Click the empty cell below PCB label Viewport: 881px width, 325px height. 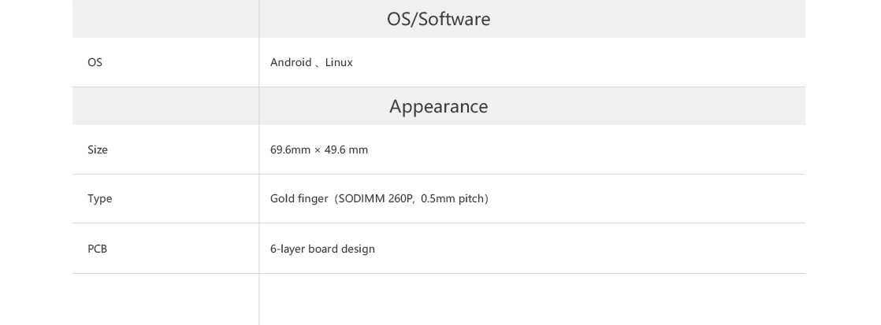pyautogui.click(x=165, y=299)
